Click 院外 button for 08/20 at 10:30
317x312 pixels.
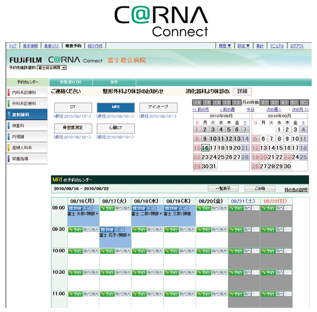[223, 272]
